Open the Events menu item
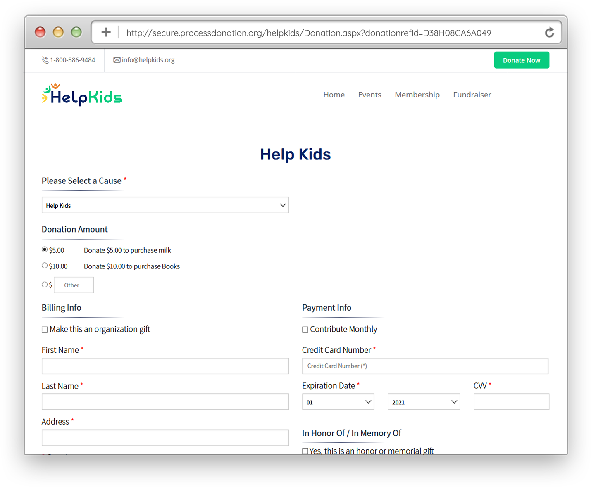The height and width of the screenshot is (487, 591). point(369,95)
